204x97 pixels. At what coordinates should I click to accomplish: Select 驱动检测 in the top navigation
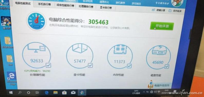click(x=88, y=1)
